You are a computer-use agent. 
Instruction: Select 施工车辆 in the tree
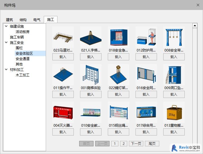point(17,37)
